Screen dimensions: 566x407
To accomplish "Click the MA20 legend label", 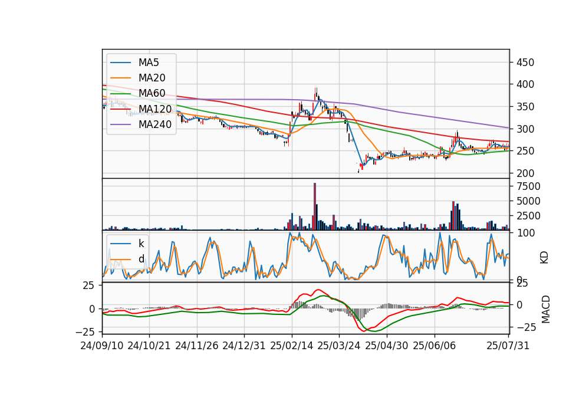I will tap(152, 78).
